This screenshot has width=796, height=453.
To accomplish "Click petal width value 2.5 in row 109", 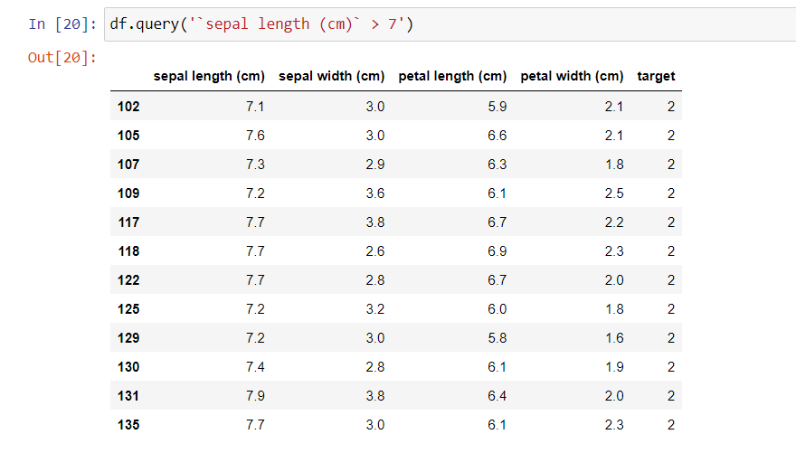I will tap(614, 193).
